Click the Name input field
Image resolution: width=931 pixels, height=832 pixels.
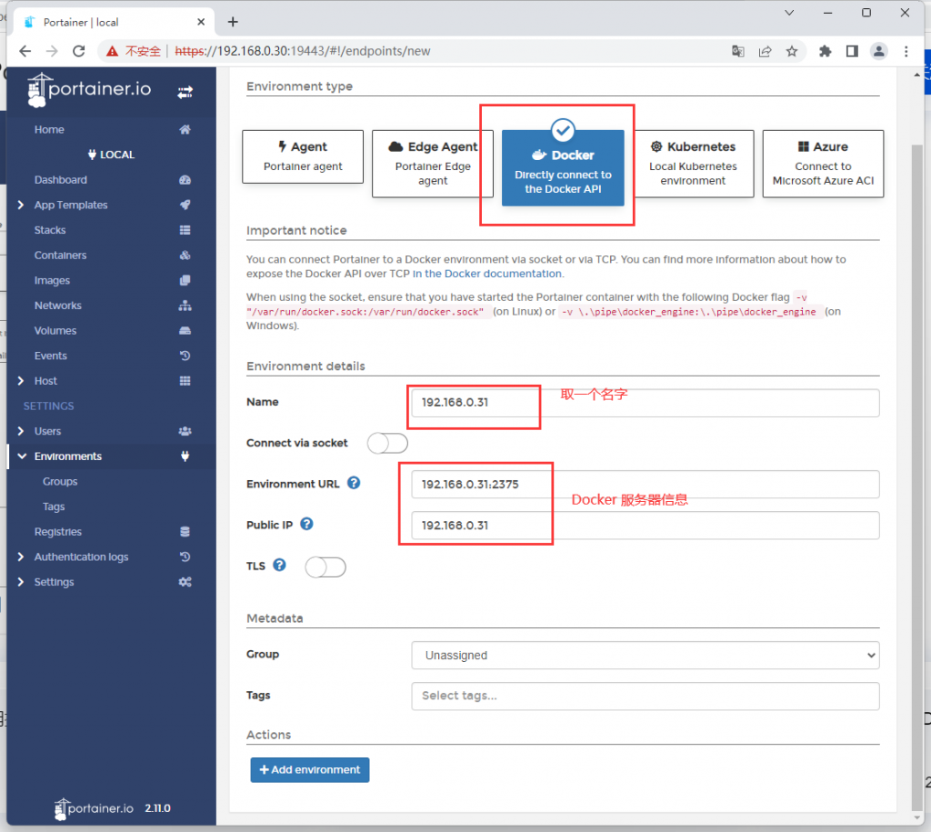point(646,403)
